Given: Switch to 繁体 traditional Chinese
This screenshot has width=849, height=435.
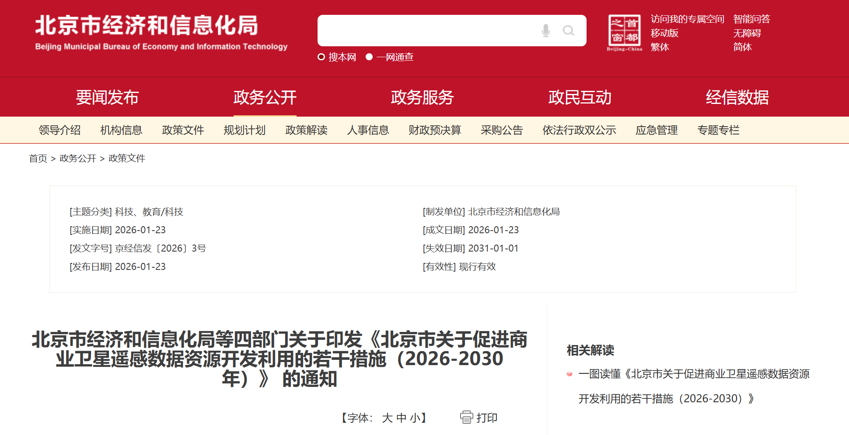Looking at the screenshot, I should [x=660, y=47].
